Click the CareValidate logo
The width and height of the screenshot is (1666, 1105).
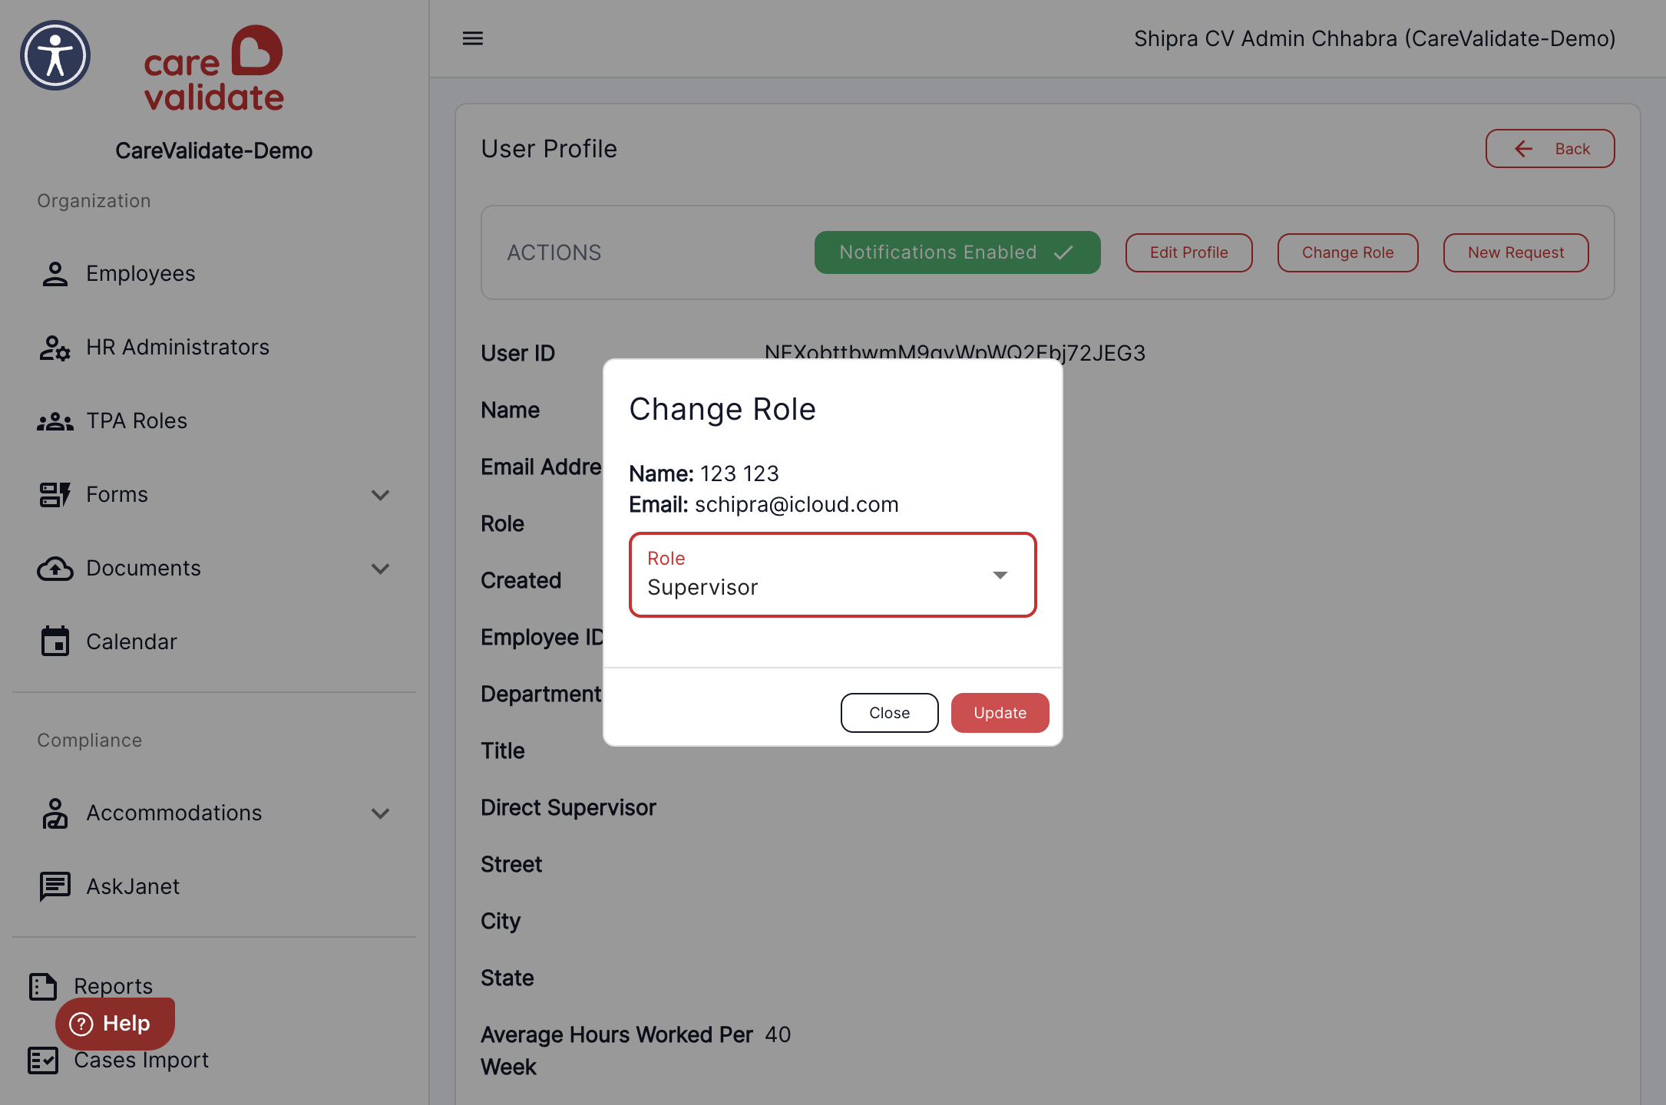pyautogui.click(x=214, y=69)
